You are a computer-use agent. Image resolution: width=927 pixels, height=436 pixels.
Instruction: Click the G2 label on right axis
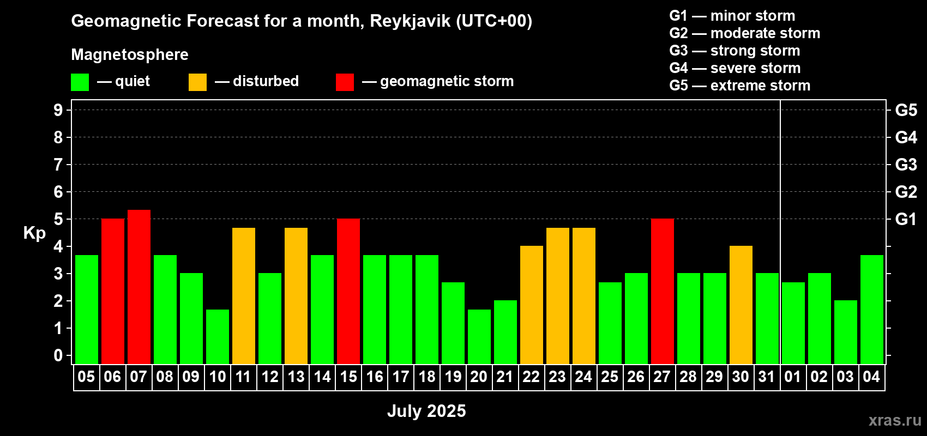906,192
